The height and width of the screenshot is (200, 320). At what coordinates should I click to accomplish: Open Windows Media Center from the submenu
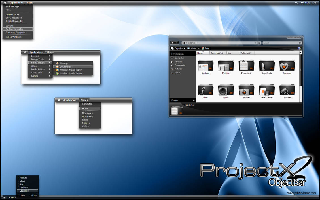point(71,73)
